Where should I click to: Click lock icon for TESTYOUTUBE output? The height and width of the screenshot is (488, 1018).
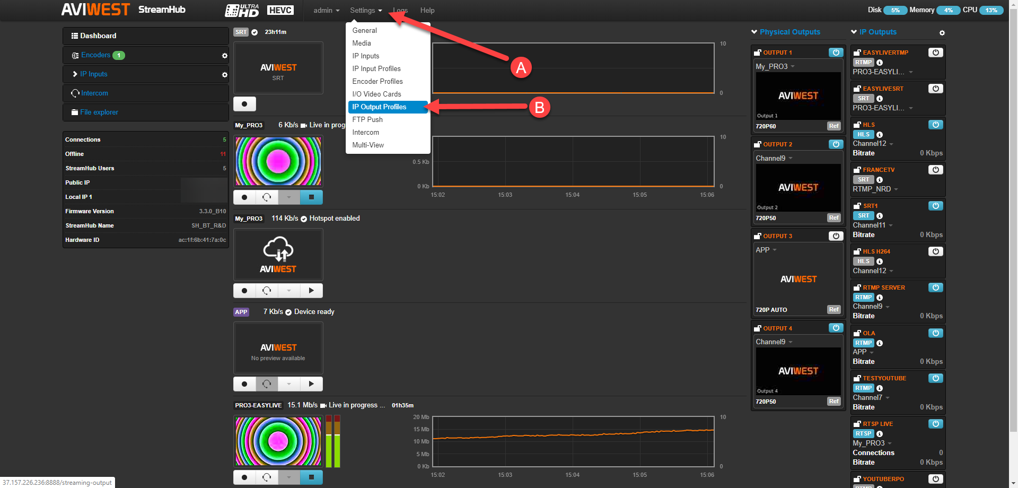857,378
